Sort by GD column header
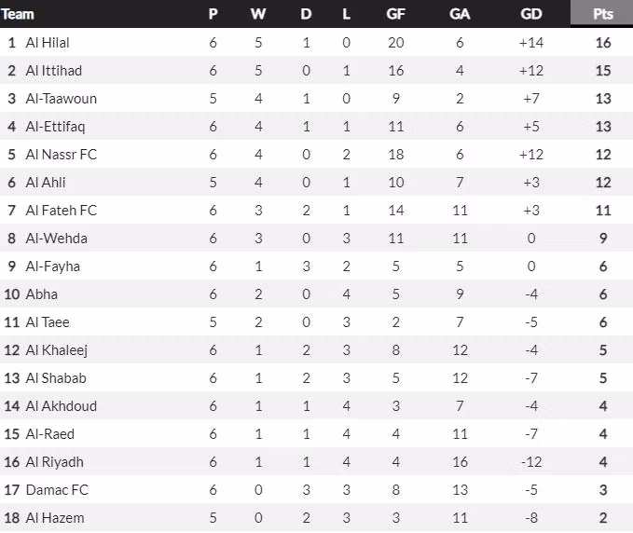This screenshot has height=533, width=633. (x=531, y=14)
